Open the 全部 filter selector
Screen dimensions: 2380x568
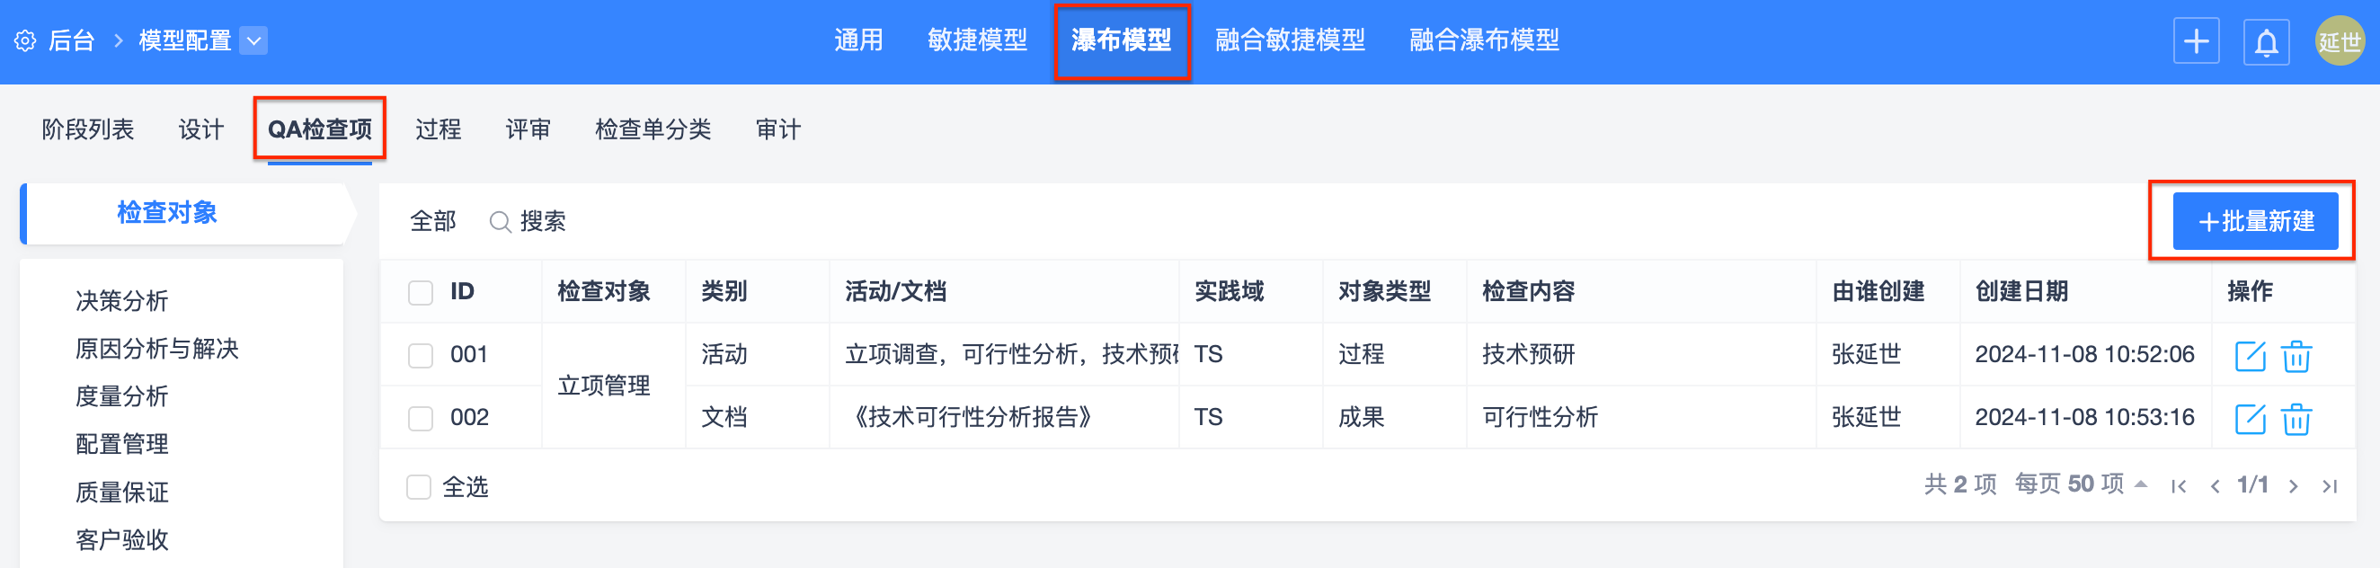[432, 222]
